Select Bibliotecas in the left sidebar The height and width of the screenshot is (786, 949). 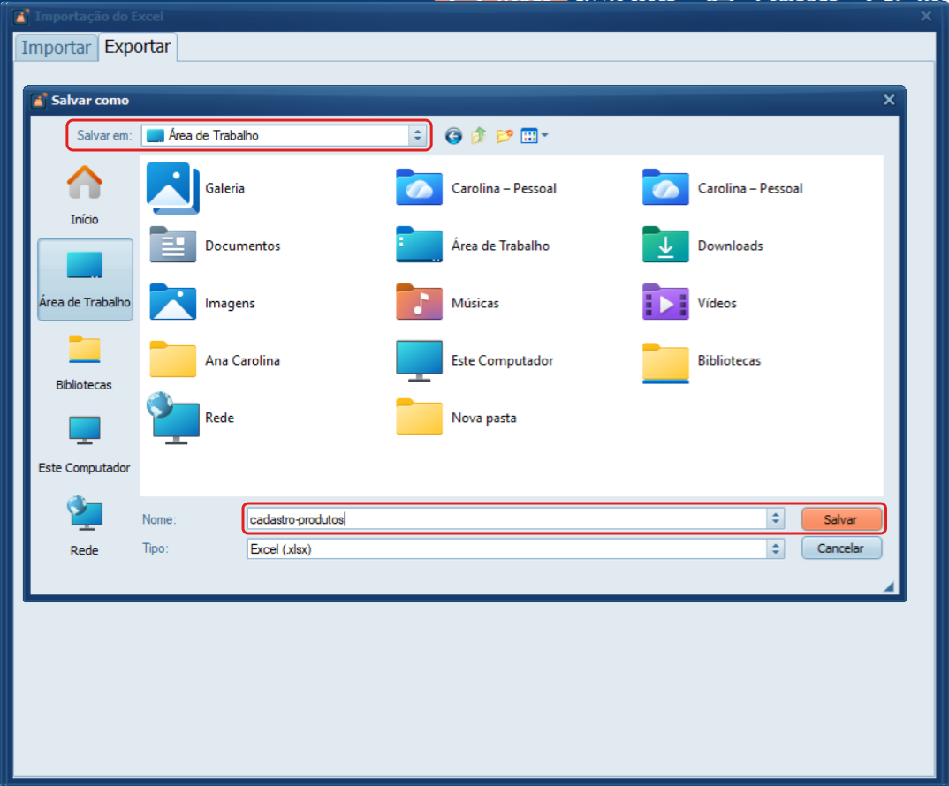click(x=85, y=361)
